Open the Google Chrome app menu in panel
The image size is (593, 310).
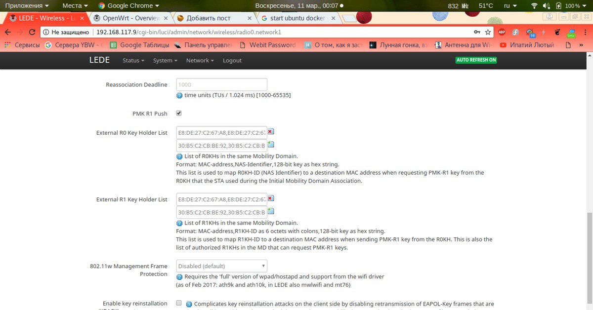(129, 6)
